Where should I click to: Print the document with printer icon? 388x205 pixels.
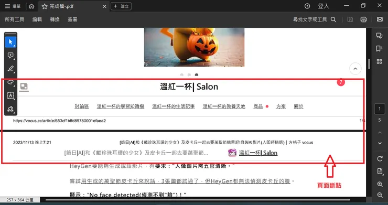(363, 19)
